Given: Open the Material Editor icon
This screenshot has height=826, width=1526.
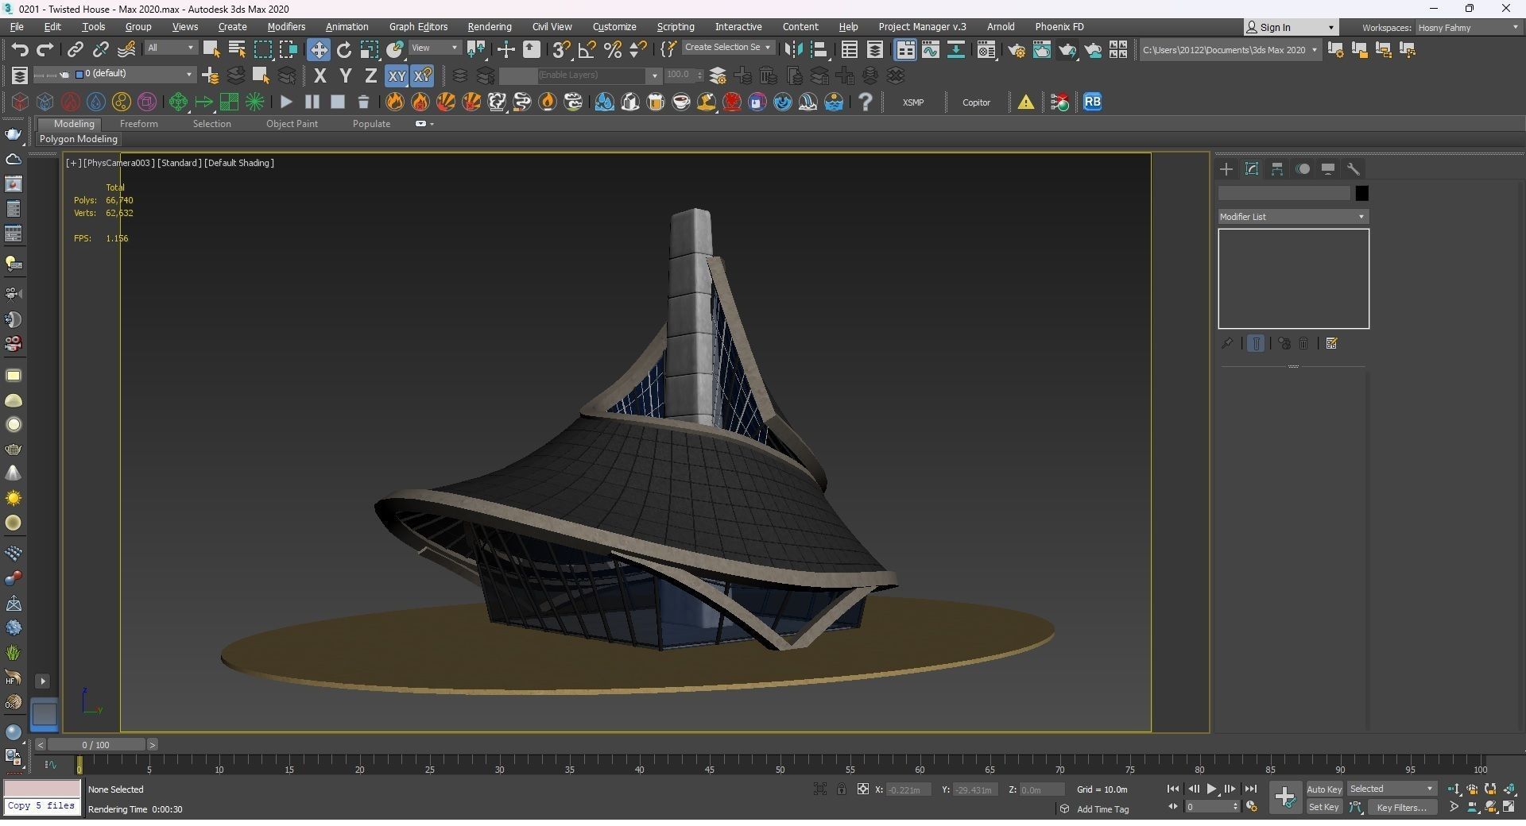Looking at the screenshot, I should point(986,49).
